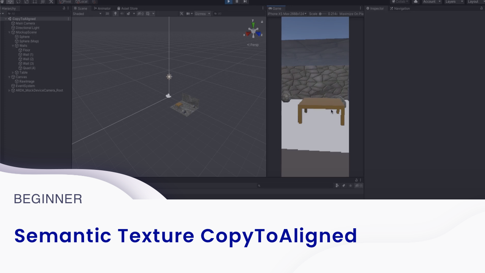Click the Play button
Viewport: 485px width, 273px height.
[x=228, y=2]
